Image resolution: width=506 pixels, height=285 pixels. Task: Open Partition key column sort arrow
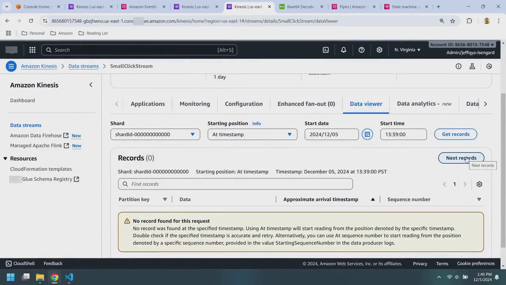click(165, 199)
